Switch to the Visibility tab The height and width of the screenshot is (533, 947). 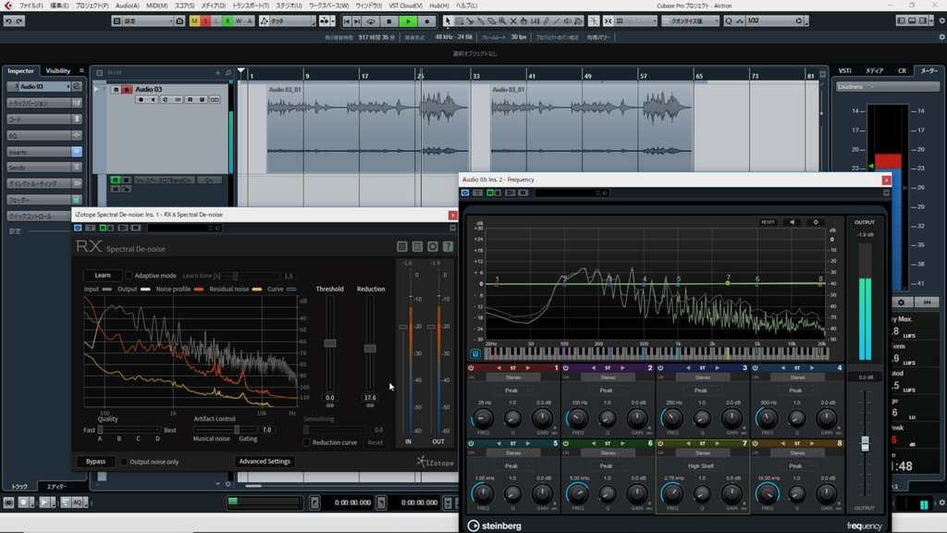58,70
